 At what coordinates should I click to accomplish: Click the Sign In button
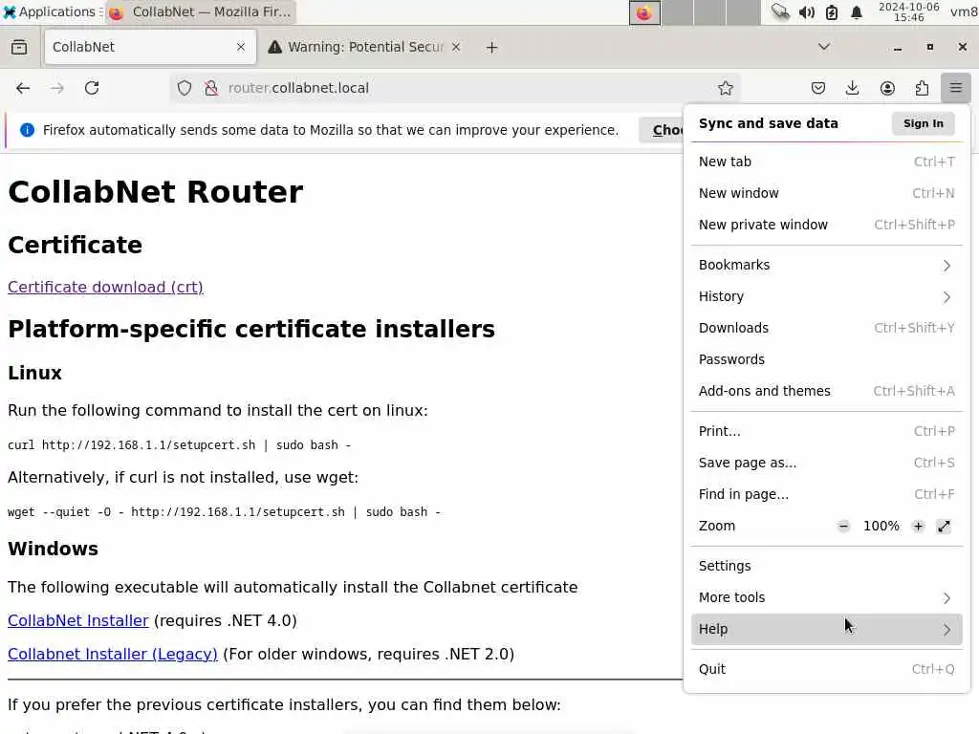923,123
